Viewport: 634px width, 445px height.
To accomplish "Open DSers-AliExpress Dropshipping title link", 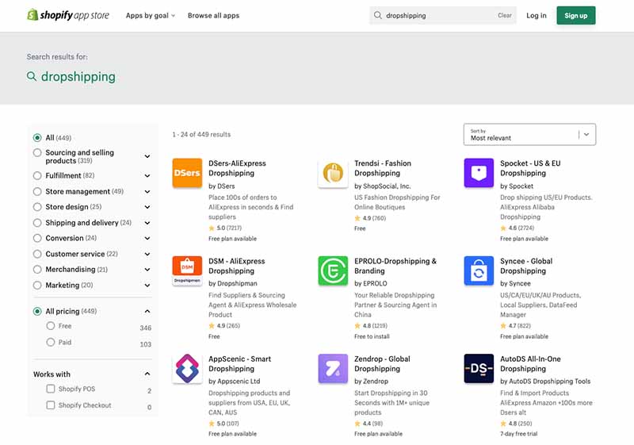I will pos(237,168).
